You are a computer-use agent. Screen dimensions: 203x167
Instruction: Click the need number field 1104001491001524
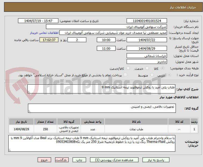point(147,21)
